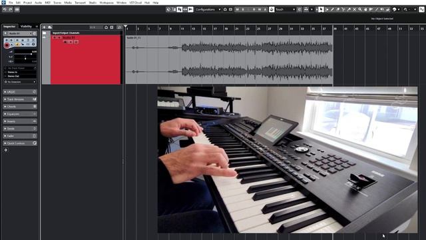
Task: Click the Redo arrow icon
Action: click(11, 9)
